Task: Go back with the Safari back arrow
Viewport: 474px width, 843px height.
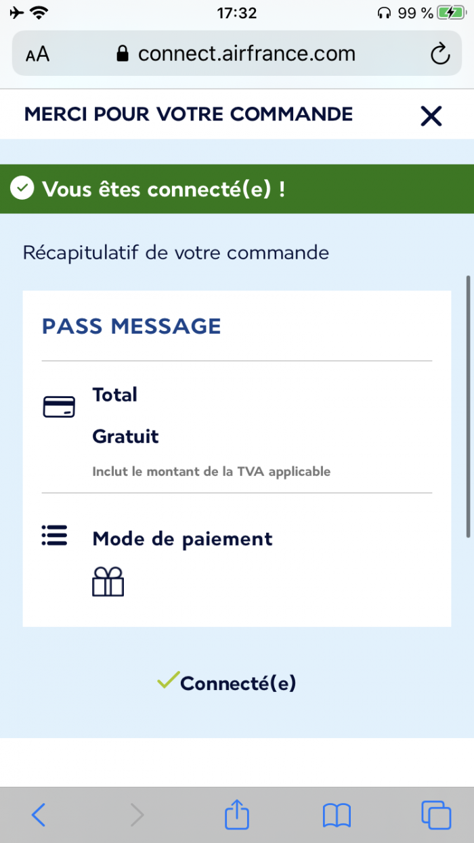Action: click(39, 815)
